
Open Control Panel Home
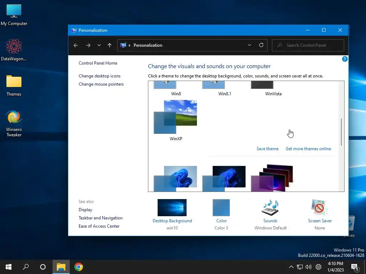pyautogui.click(x=98, y=63)
